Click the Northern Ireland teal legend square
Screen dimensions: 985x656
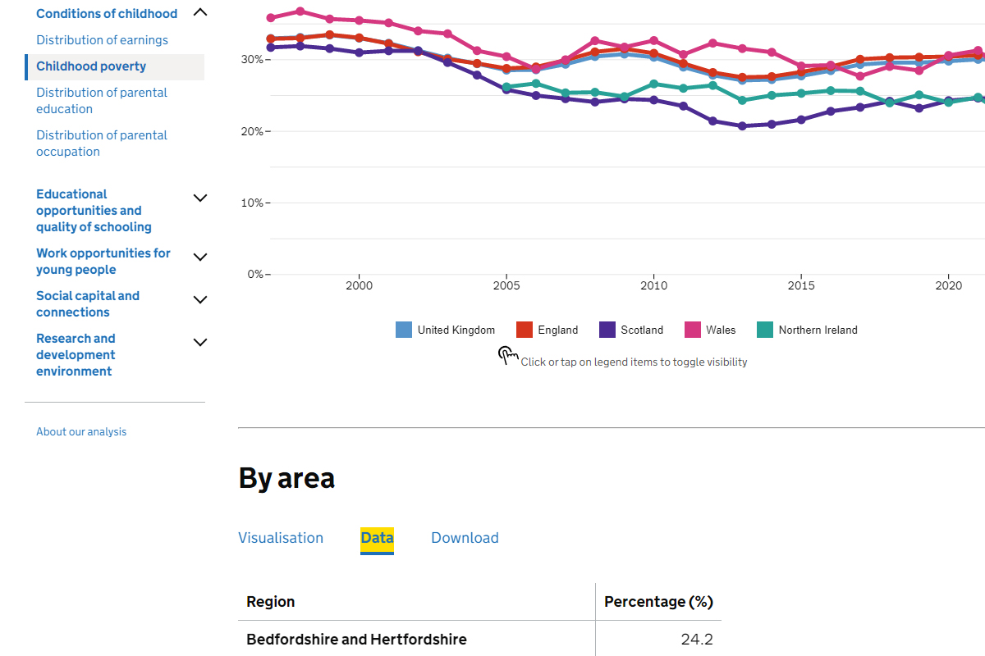tap(764, 330)
